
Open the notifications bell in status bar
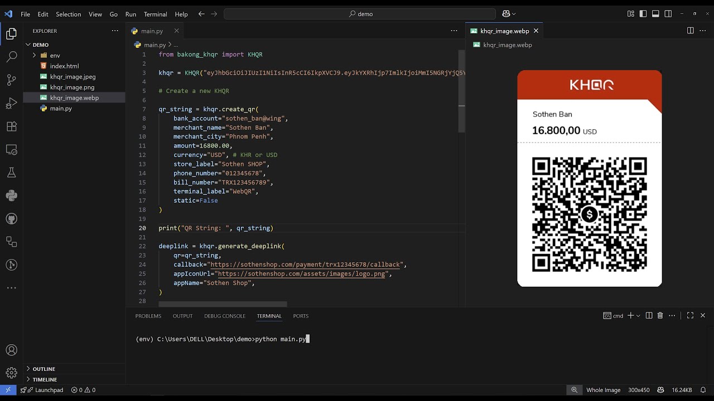(703, 390)
